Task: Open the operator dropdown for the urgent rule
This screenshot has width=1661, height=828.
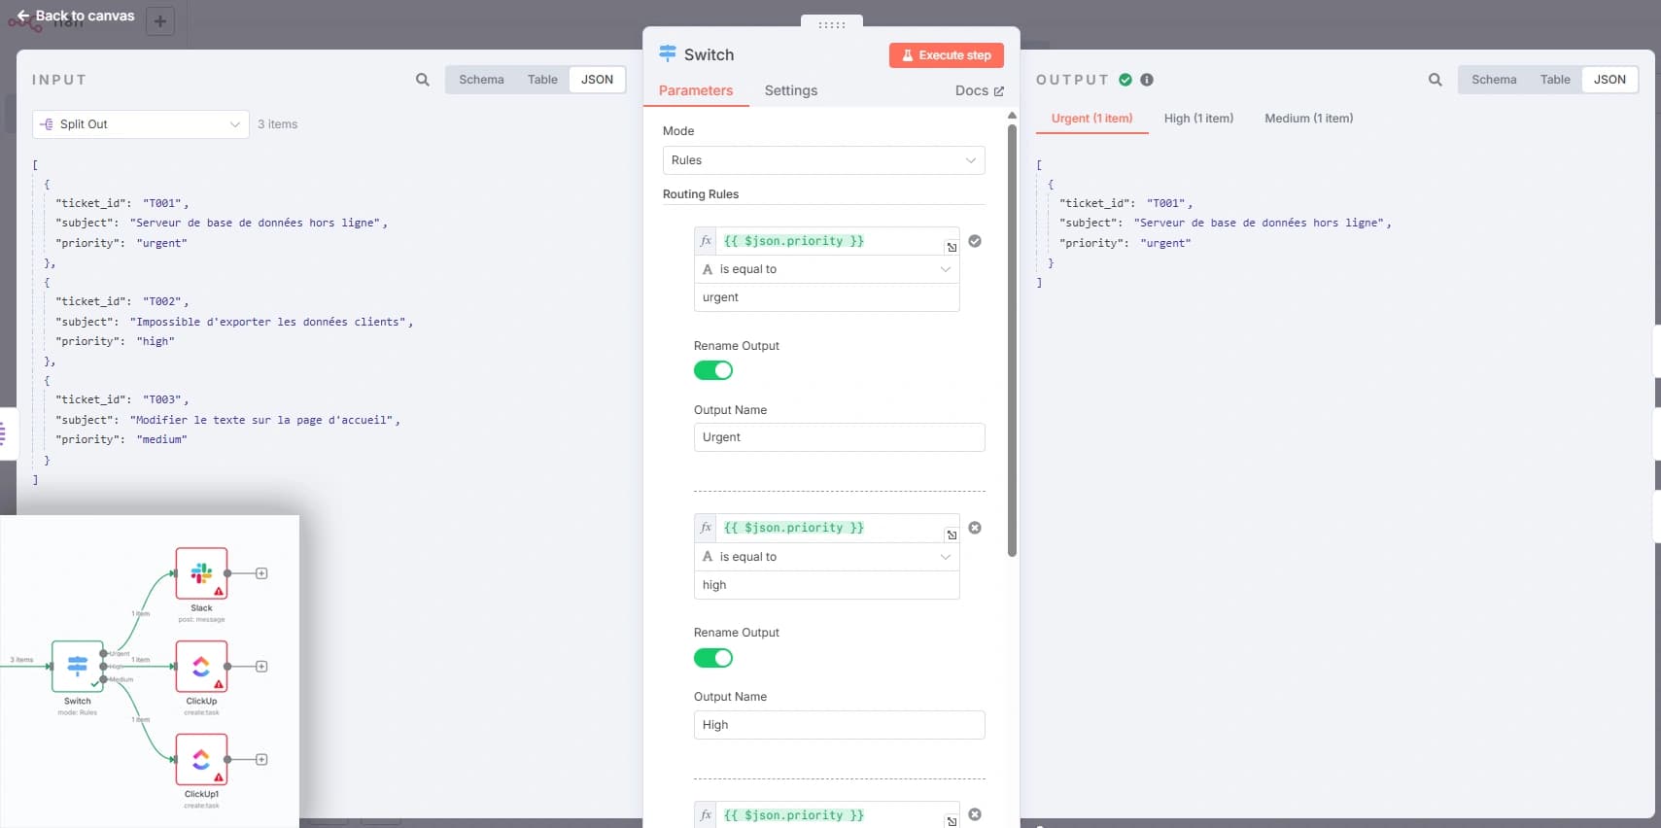Action: coord(826,269)
